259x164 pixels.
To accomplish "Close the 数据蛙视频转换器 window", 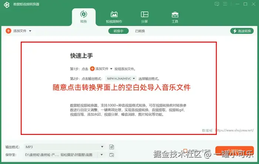I will 253,4.
